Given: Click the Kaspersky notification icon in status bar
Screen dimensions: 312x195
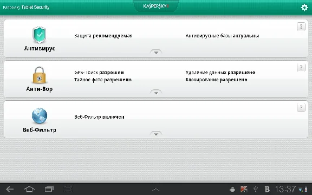Looking at the screenshot, I should coord(244,189).
